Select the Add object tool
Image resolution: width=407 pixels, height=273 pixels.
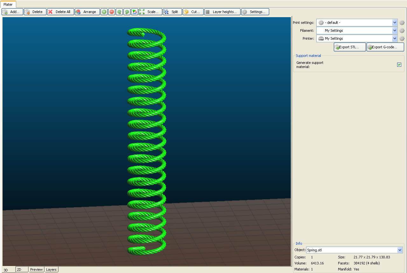point(12,12)
